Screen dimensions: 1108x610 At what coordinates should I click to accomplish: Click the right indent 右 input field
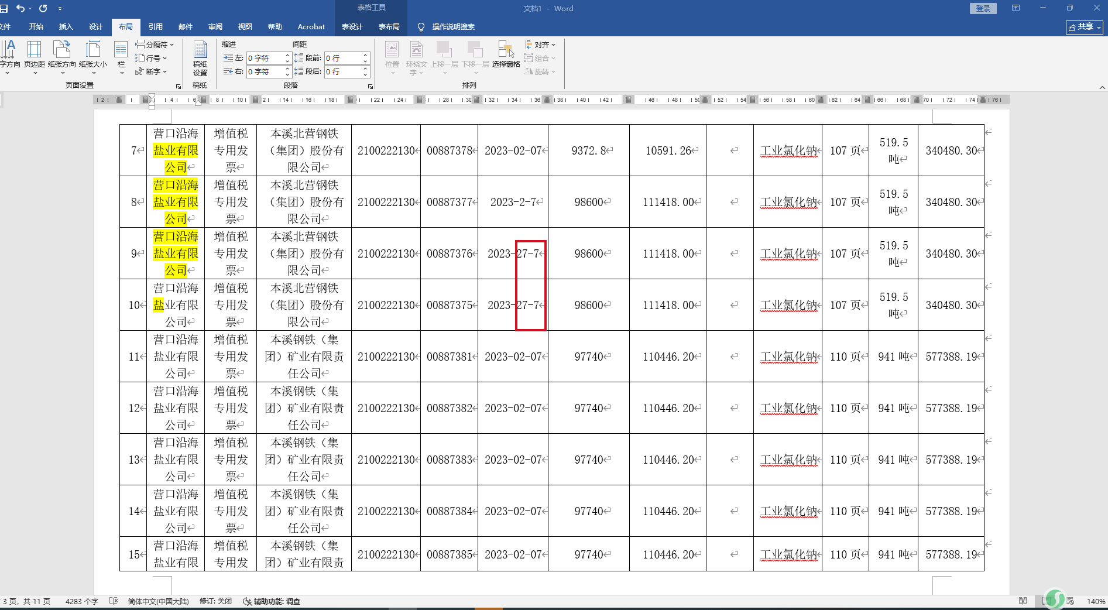click(x=266, y=71)
